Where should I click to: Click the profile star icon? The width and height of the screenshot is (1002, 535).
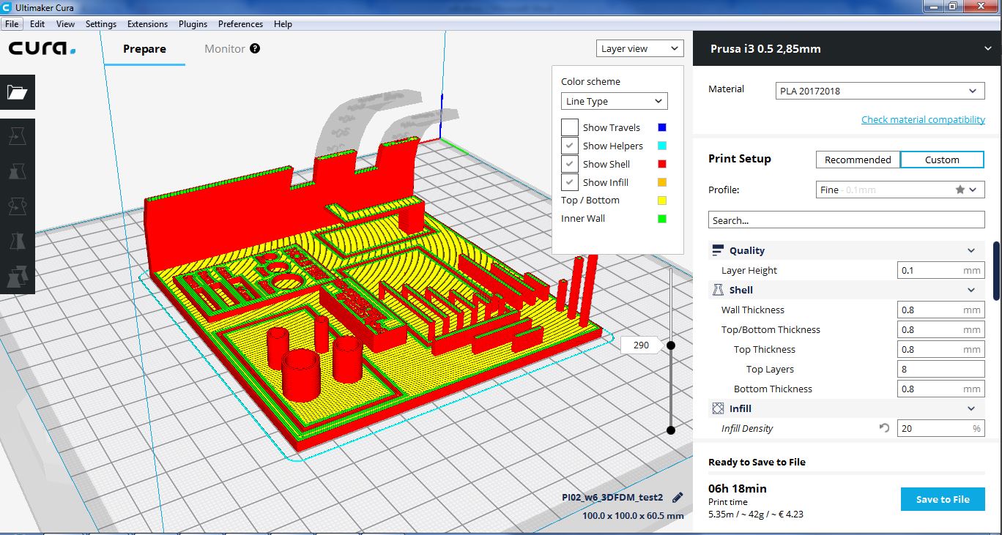(x=960, y=190)
